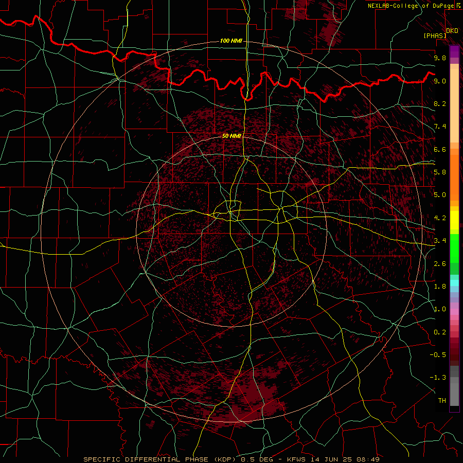Click the 8.2 value on the color scale
Screen dimensions: 463x463
tap(440, 103)
